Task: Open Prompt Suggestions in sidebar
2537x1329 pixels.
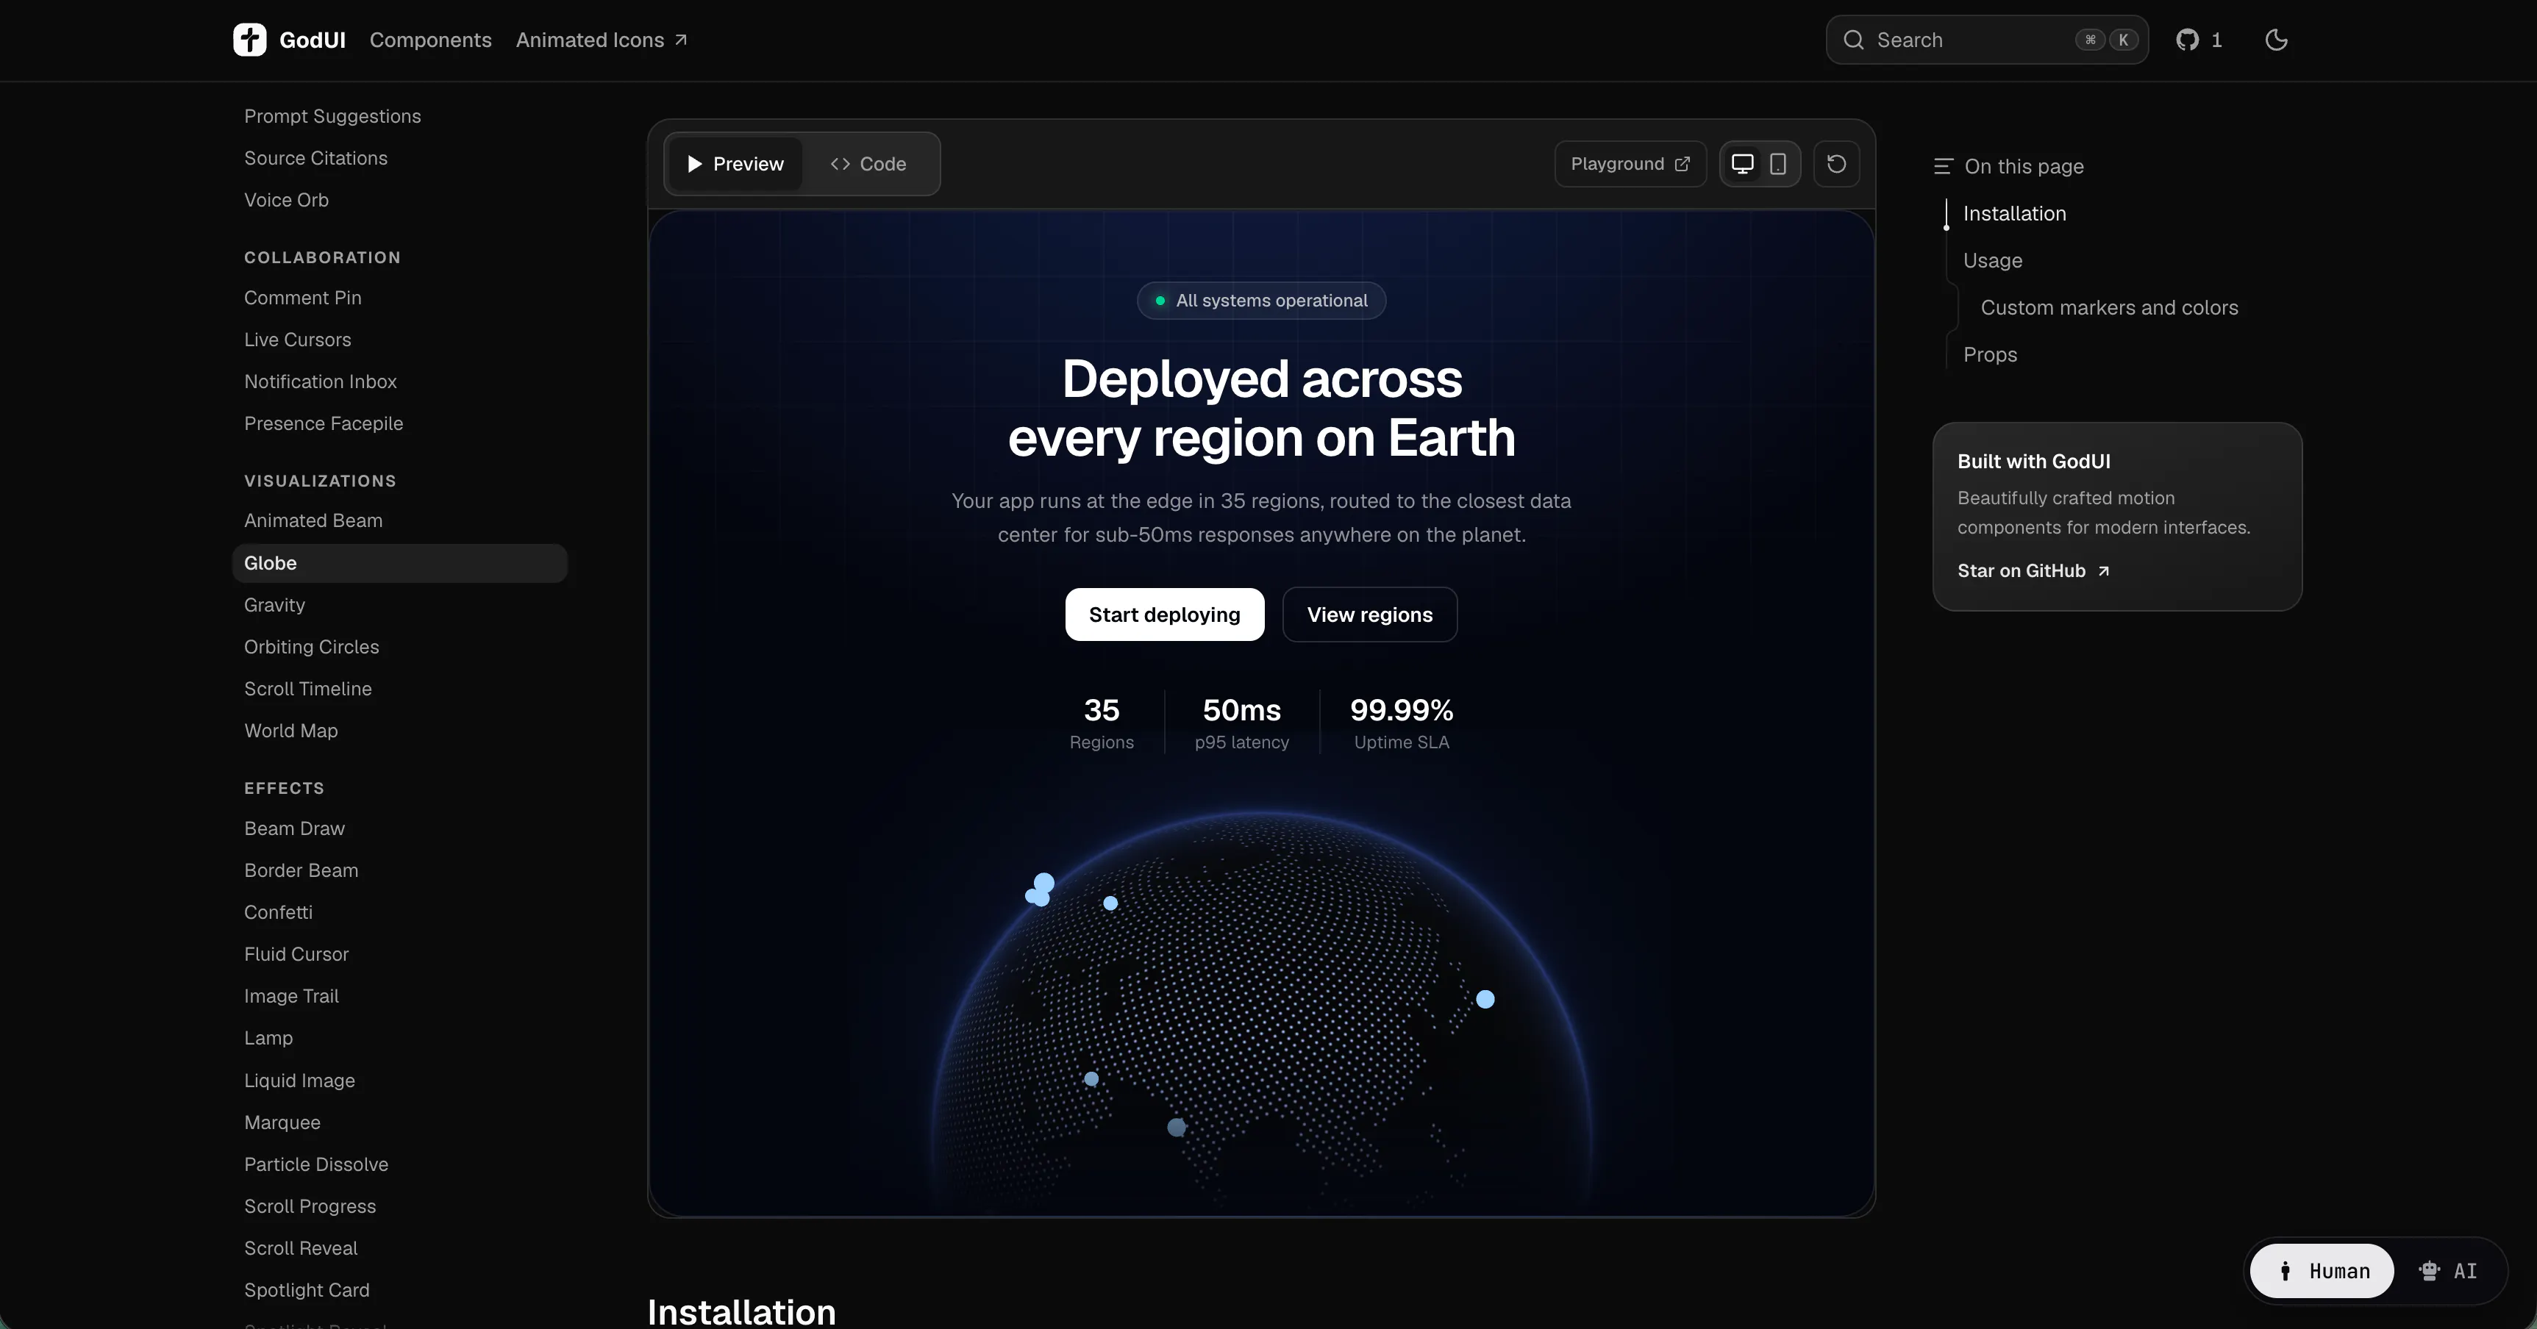Action: click(x=332, y=116)
